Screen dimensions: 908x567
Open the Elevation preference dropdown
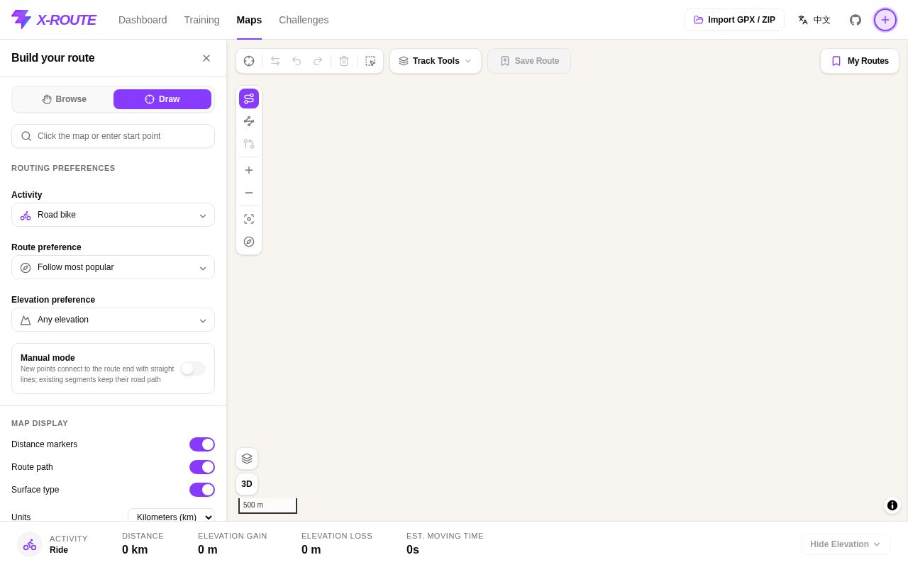coord(113,320)
